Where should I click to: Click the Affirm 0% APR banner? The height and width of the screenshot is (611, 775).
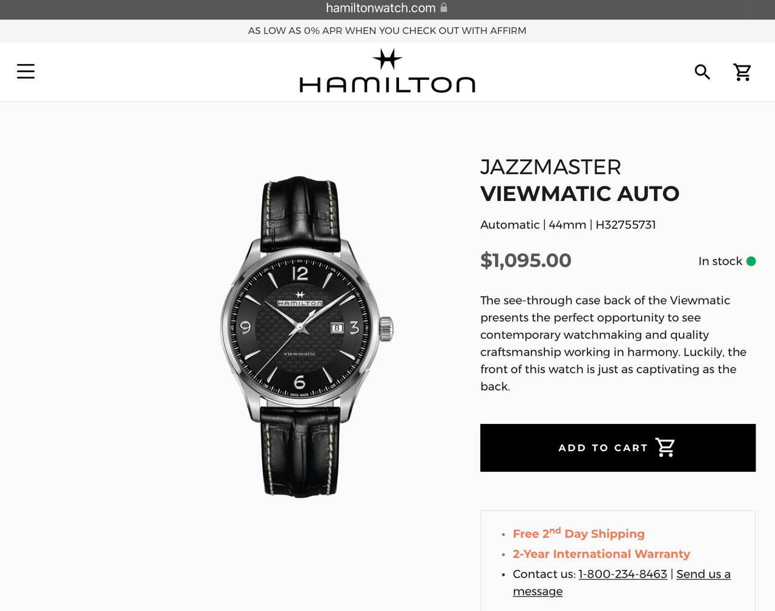point(387,31)
